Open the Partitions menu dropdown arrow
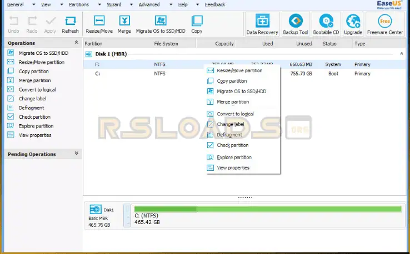The height and width of the screenshot is (254, 410). click(x=99, y=4)
